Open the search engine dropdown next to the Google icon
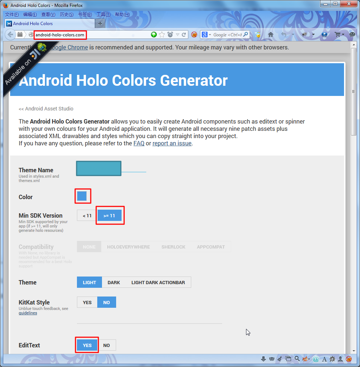Image resolution: width=360 pixels, height=367 pixels. [x=210, y=35]
